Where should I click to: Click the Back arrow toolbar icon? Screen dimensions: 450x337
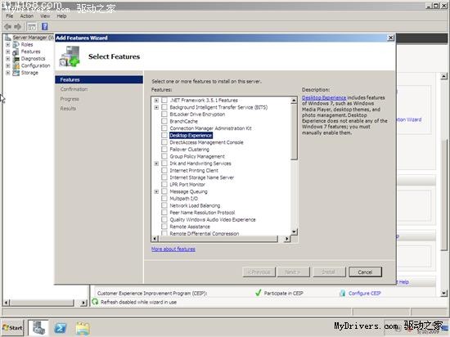(x=7, y=27)
